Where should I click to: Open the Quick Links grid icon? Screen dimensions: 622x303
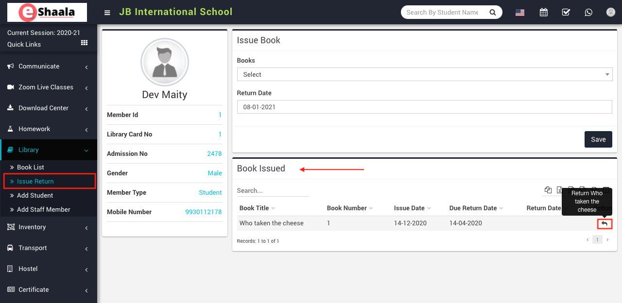point(84,43)
